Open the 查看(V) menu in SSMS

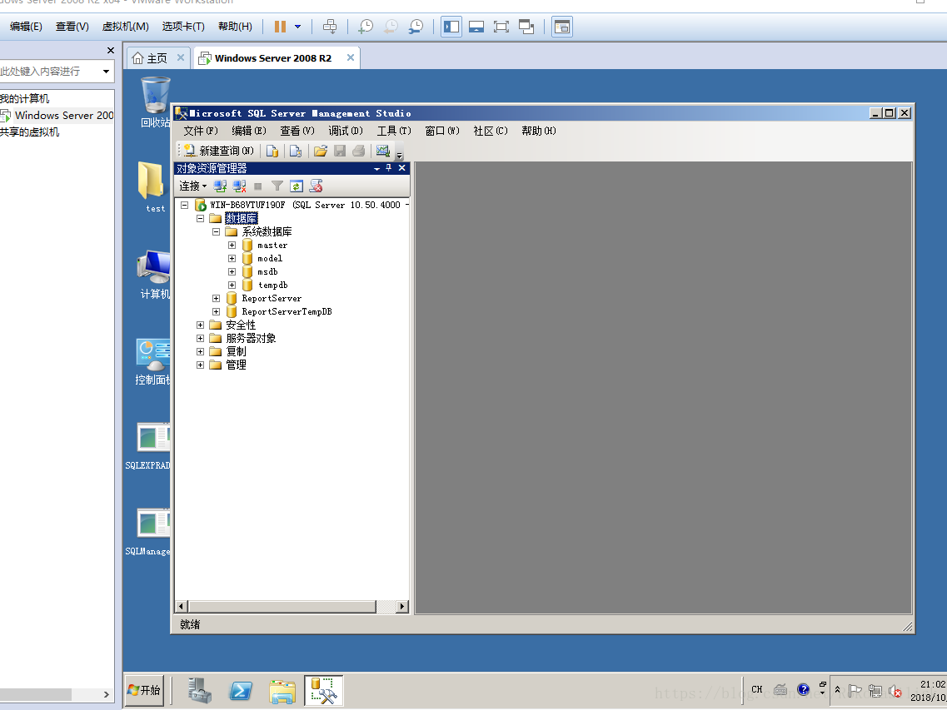click(297, 131)
